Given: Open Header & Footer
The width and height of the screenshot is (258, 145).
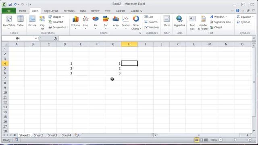Looking at the screenshot, I should click(x=203, y=23).
